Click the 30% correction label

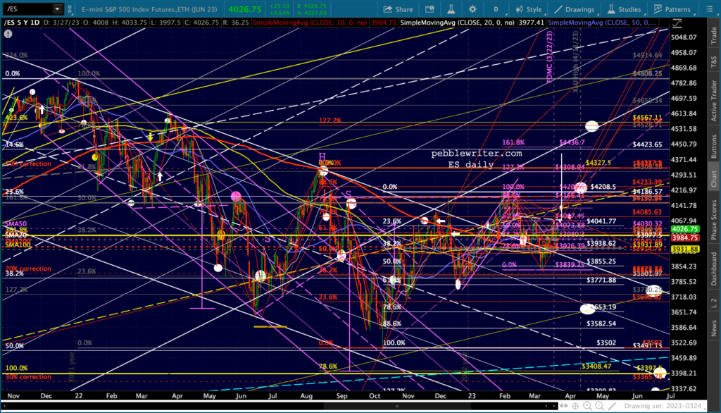tap(28, 377)
